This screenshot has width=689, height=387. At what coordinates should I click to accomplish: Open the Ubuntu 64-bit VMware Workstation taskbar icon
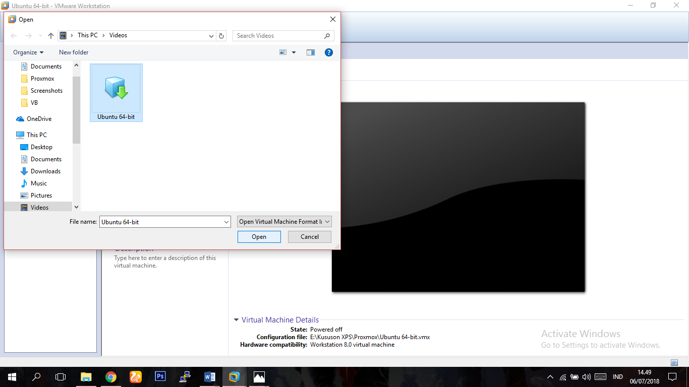[x=233, y=376]
